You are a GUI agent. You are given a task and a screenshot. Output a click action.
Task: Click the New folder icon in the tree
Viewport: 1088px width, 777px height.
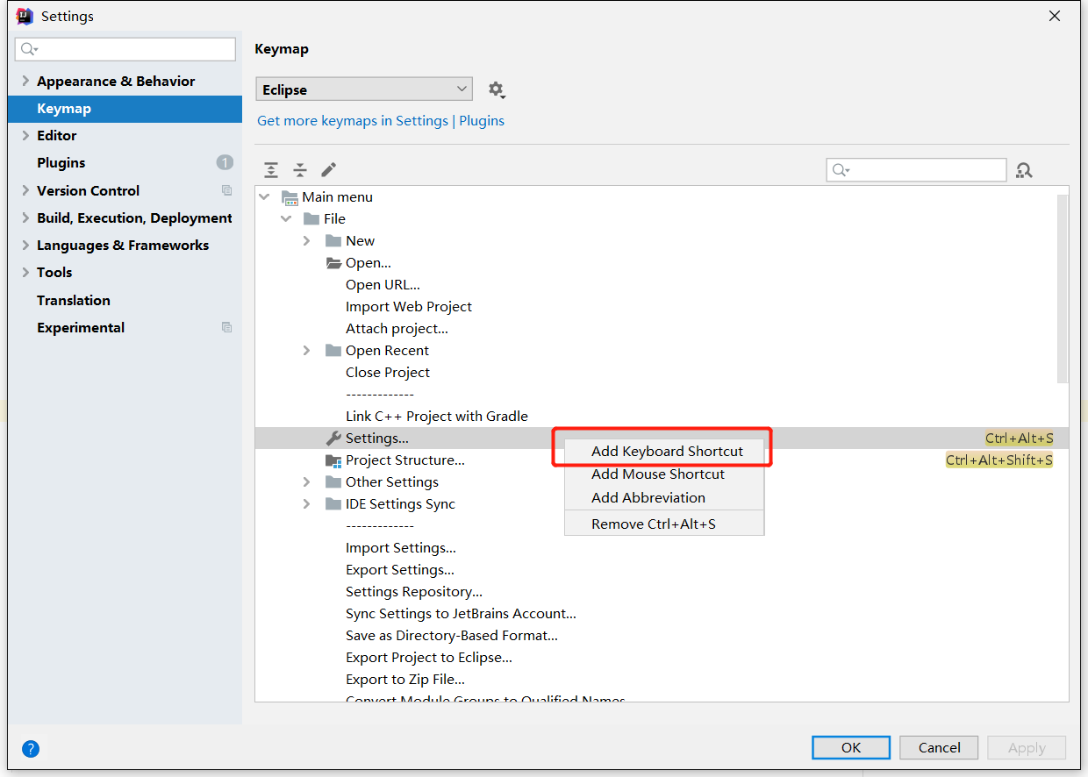click(x=333, y=241)
